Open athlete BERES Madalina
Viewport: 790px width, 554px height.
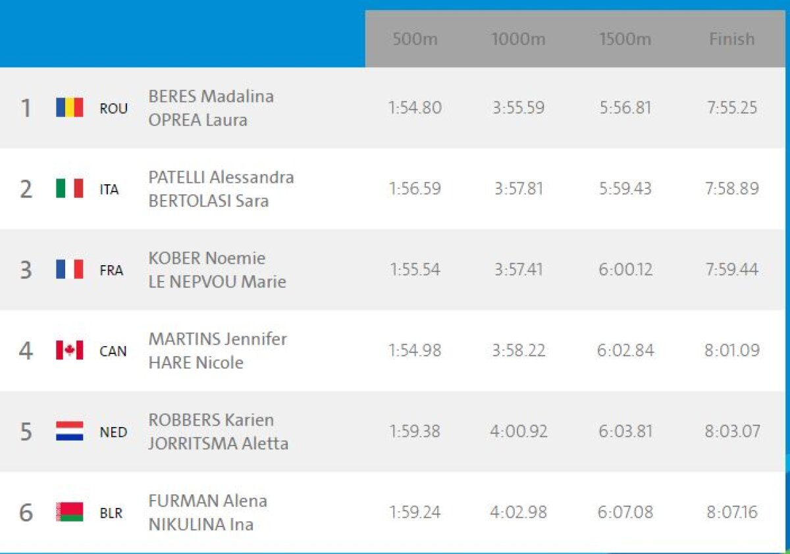coord(211,96)
